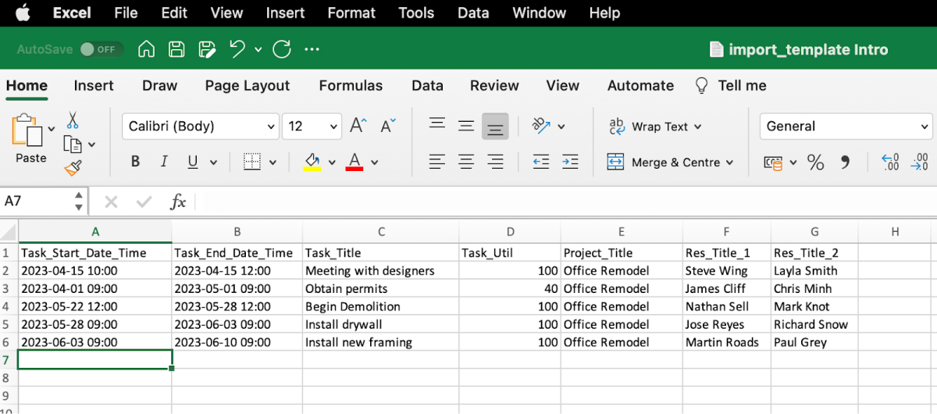Open border options dropdown
937x414 pixels.
pyautogui.click(x=273, y=162)
